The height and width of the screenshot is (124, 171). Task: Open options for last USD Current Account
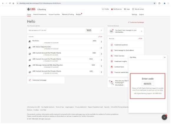[x=101, y=72]
